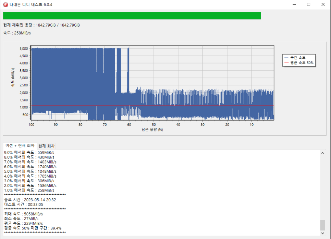The width and height of the screenshot is (331, 239).
Task: Click the window title 나래온 더티 테스트 6.0.4
Action: click(x=31, y=4)
